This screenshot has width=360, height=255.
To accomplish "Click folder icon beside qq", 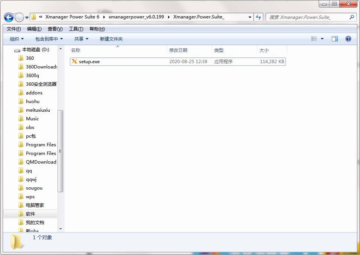I will point(21,170).
